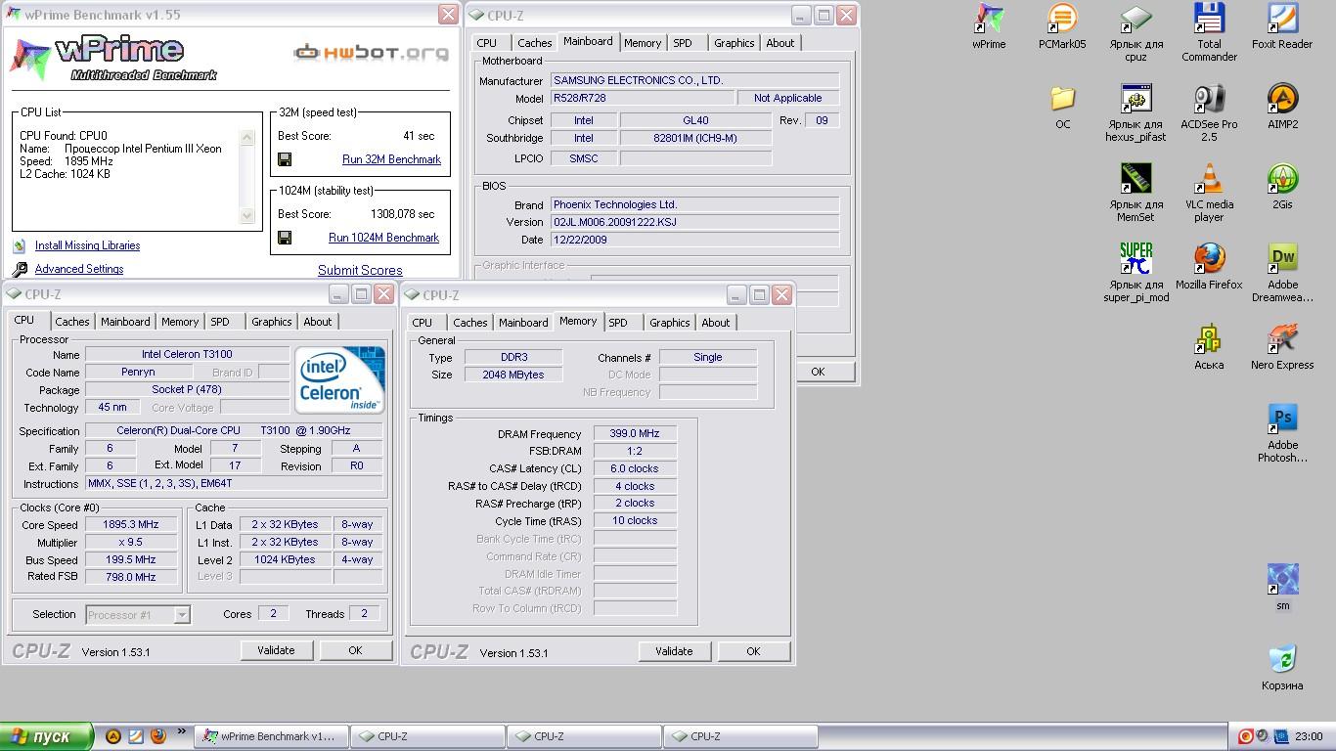
Task: Click BIOS Version value field
Action: 694,222
